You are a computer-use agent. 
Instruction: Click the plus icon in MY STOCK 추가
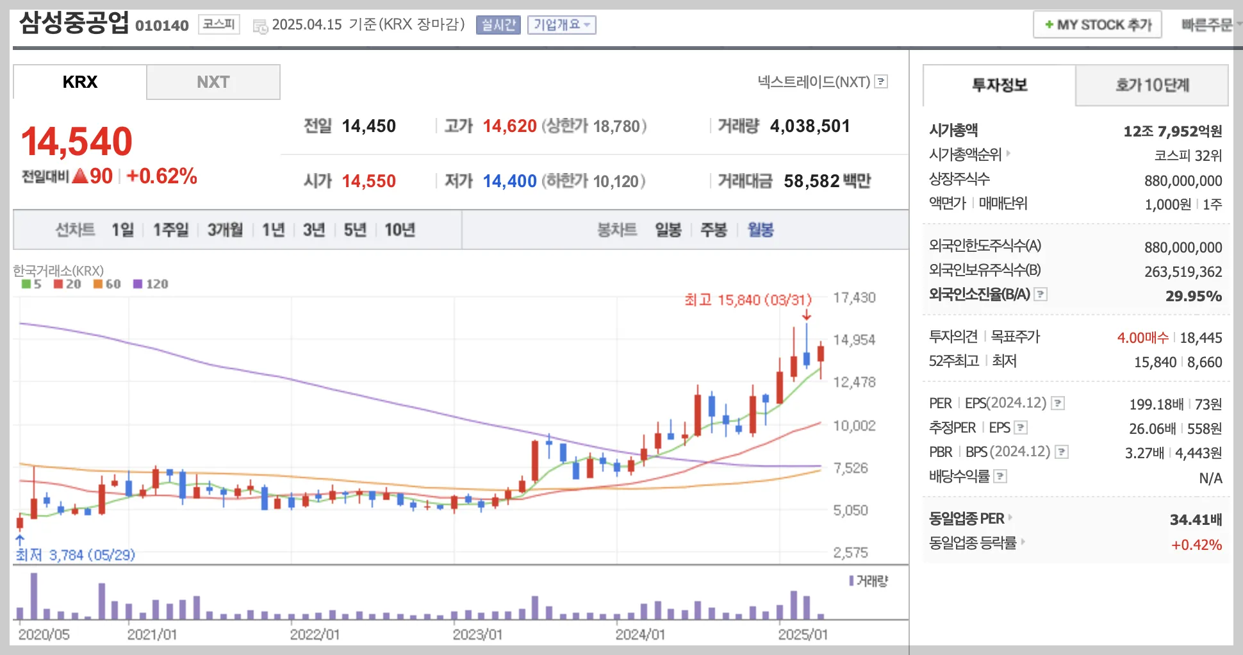1049,25
